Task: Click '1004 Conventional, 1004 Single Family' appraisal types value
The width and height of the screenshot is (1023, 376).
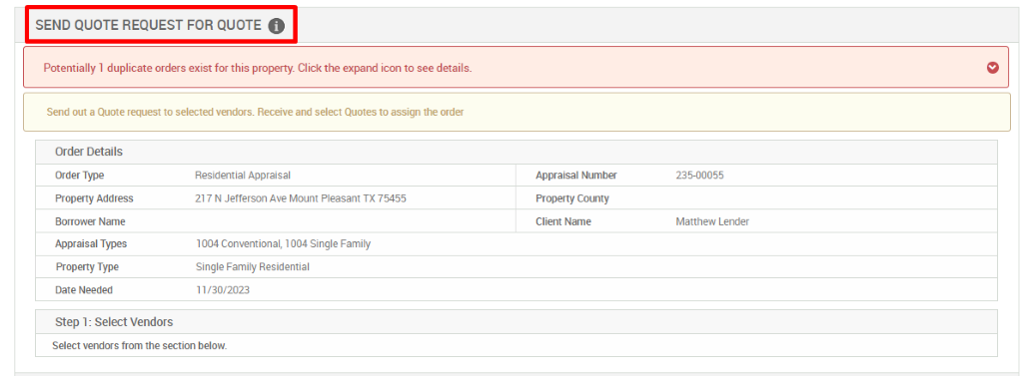Action: (283, 243)
